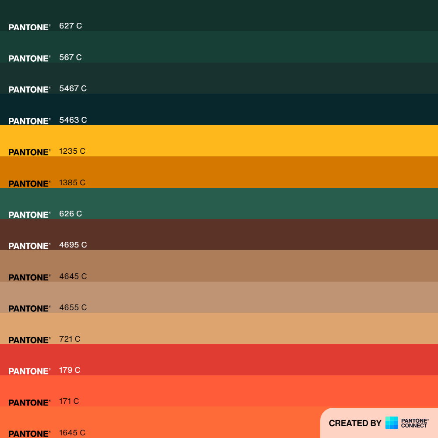438x438 pixels.
Task: Click the "1235 C" color code
Action: point(72,151)
